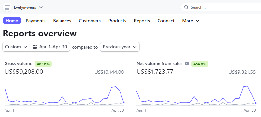
Task: Click the Apr. 30 label under Net volume
Action: [x=249, y=110]
